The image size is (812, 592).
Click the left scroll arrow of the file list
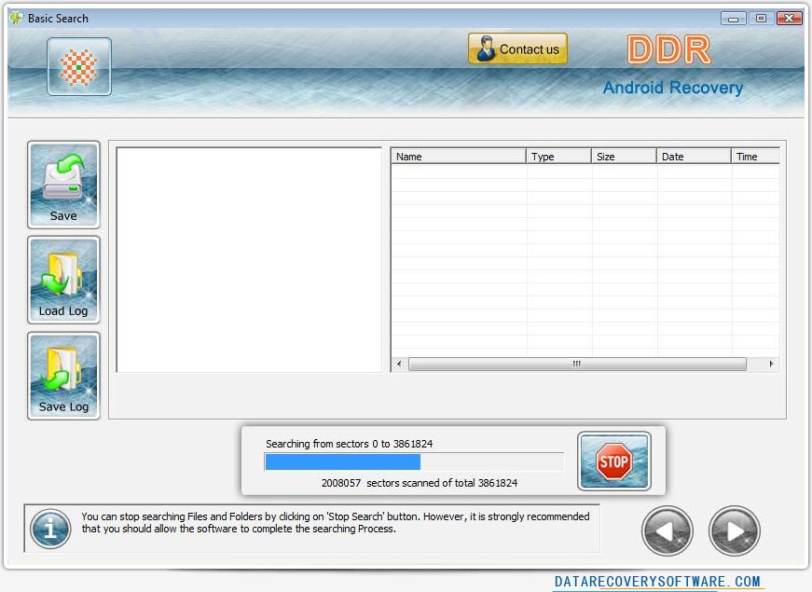[399, 365]
